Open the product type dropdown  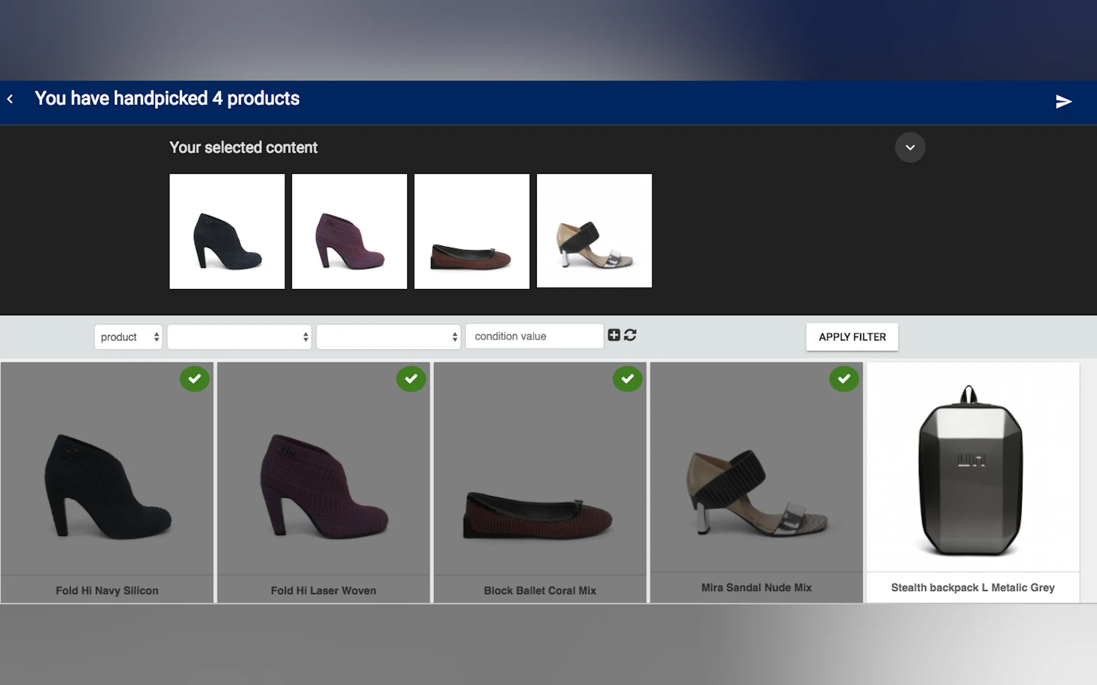click(128, 336)
